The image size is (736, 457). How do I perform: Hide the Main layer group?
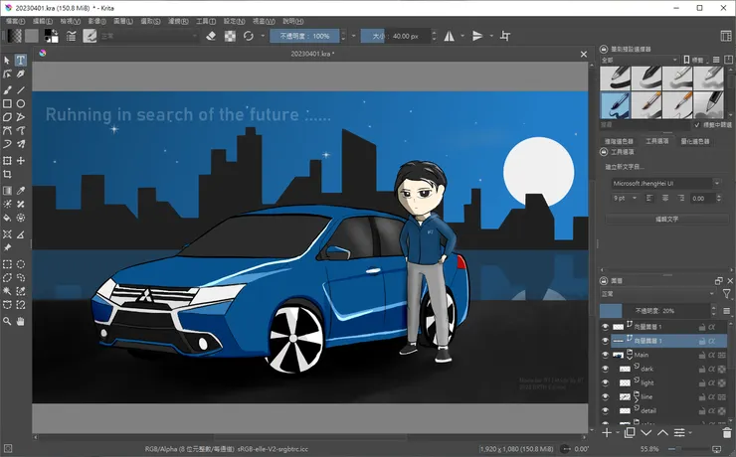pos(605,355)
